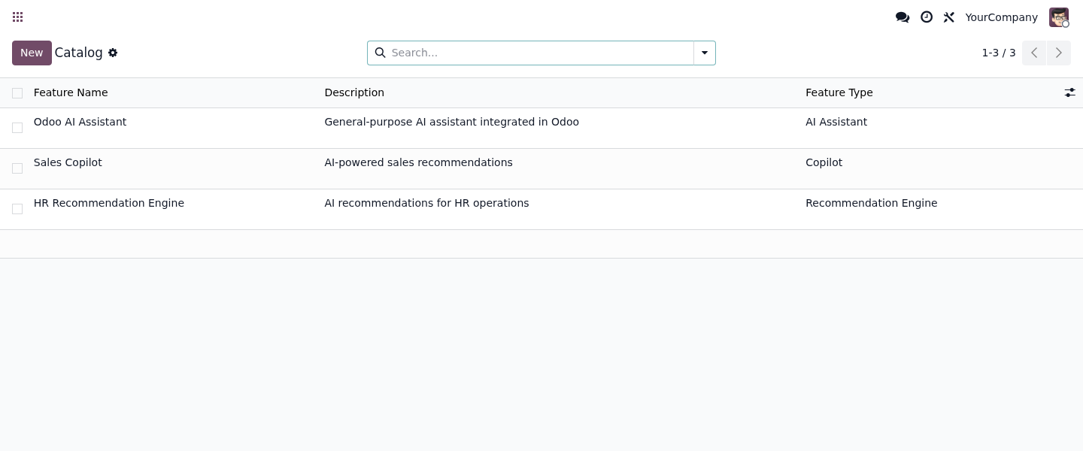
Task: Select the HR Recommendation Engine row checkbox
Action: 17,209
